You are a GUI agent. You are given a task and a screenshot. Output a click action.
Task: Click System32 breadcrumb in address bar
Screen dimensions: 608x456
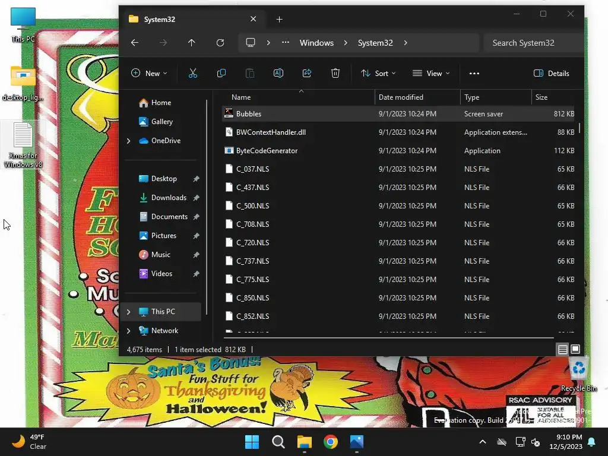(375, 43)
